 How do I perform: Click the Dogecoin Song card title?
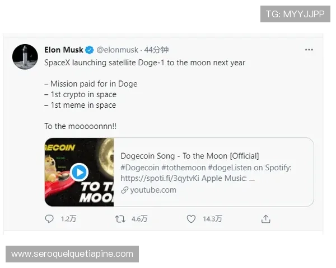pyautogui.click(x=190, y=156)
